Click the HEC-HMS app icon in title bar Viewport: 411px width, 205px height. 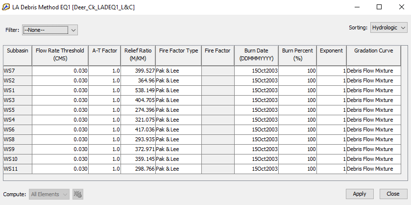pos(6,7)
